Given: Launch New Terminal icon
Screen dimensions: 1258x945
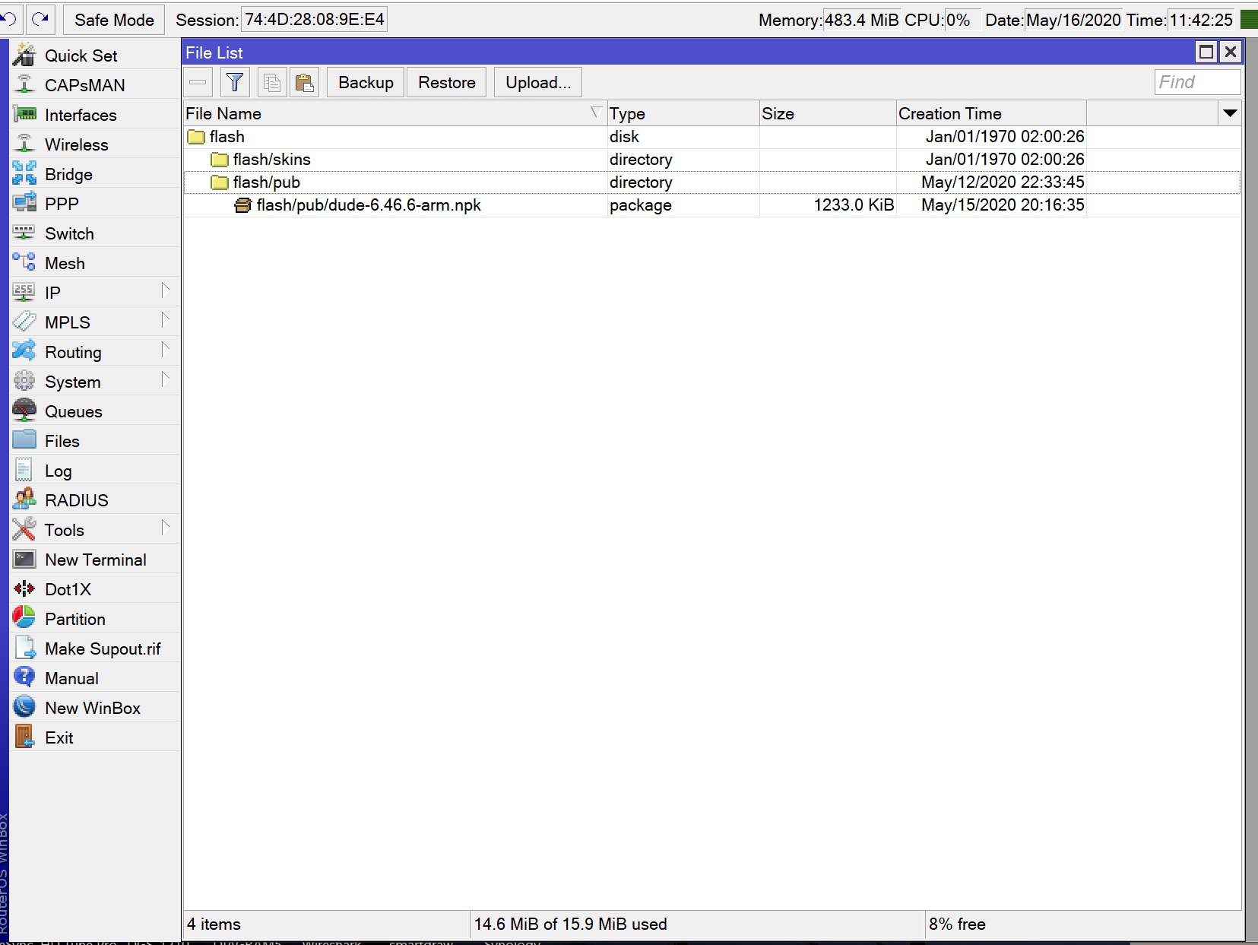Looking at the screenshot, I should pos(24,559).
